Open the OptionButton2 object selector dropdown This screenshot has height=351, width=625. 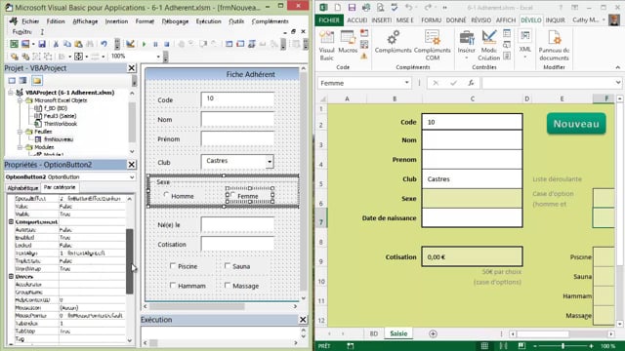coord(132,177)
